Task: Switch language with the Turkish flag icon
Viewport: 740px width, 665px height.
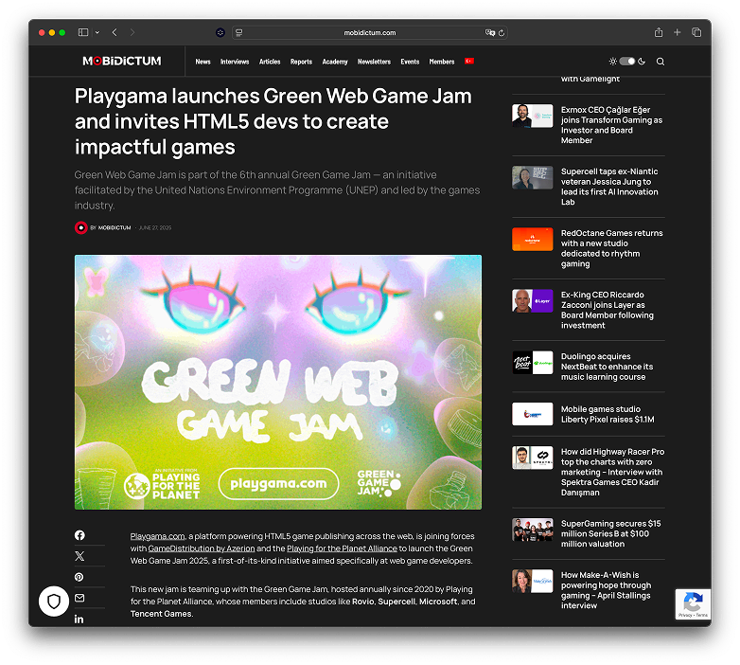Action: (469, 61)
